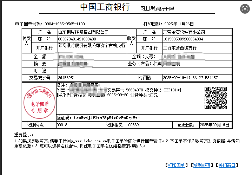Open the 打印回单 print link

pyautogui.click(x=176, y=165)
